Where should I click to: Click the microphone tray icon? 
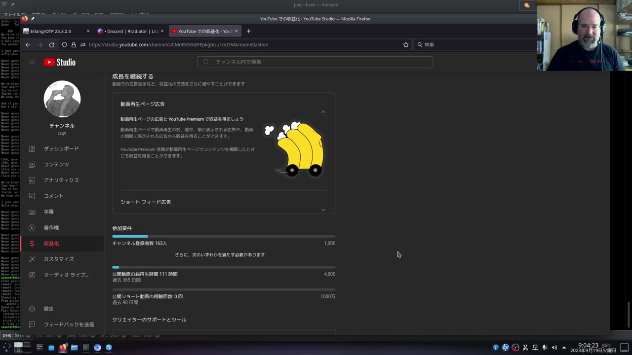[545, 347]
